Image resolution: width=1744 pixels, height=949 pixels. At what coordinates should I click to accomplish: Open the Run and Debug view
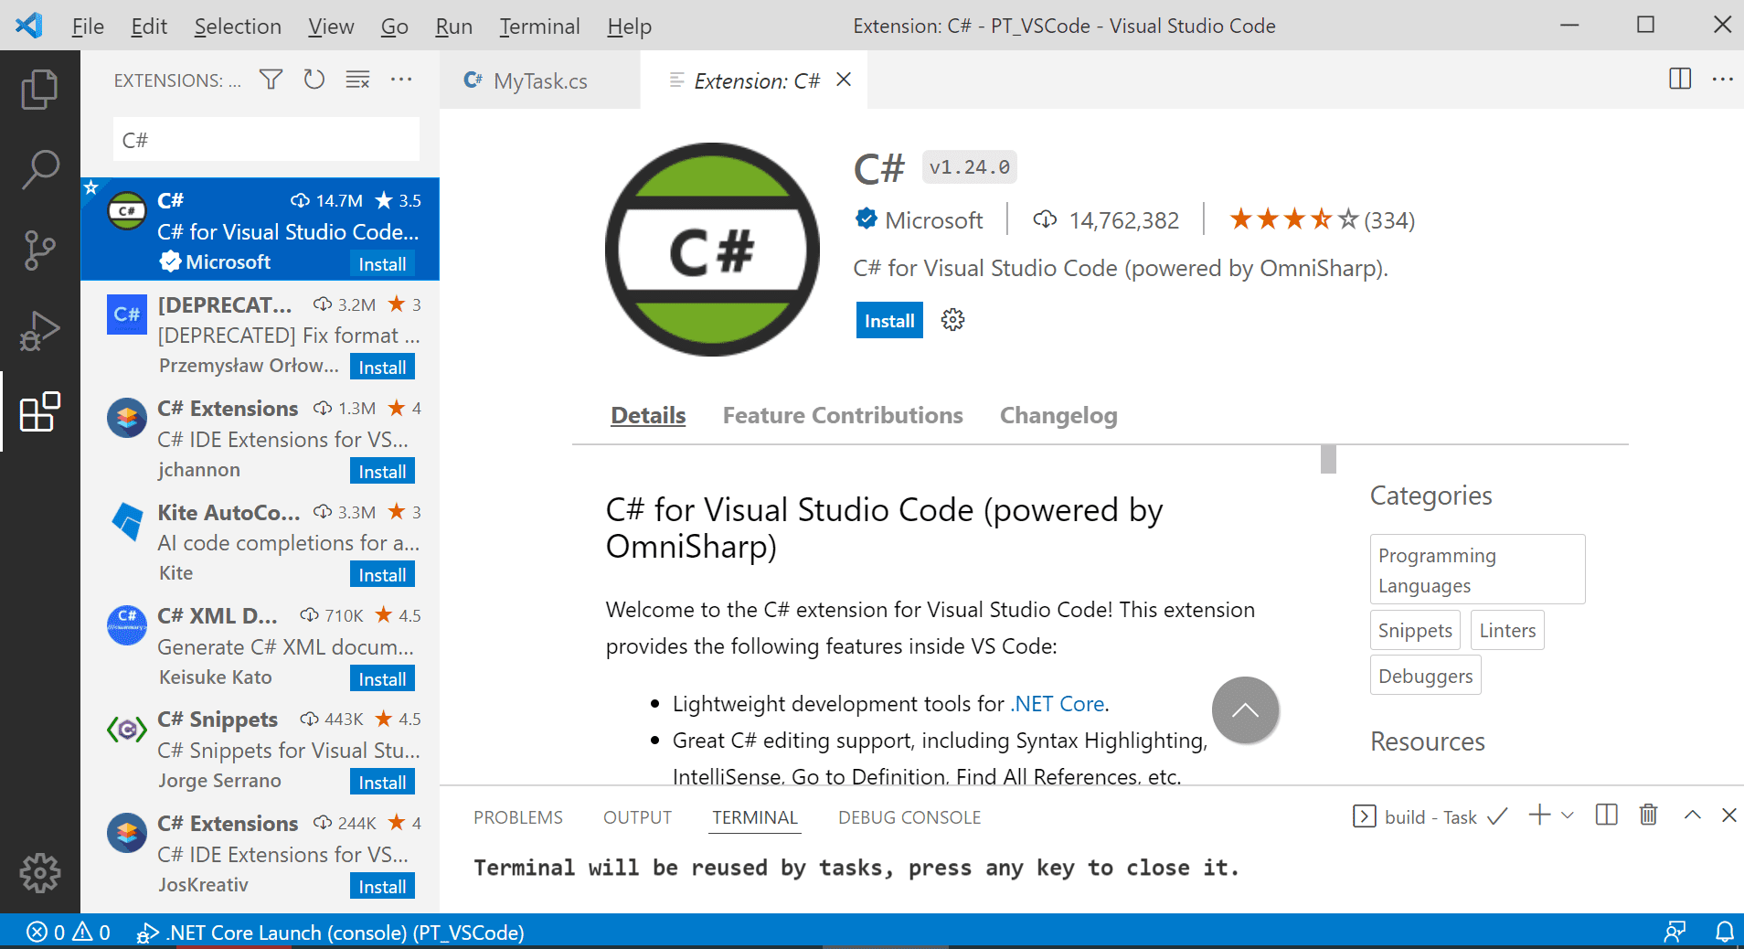coord(39,330)
